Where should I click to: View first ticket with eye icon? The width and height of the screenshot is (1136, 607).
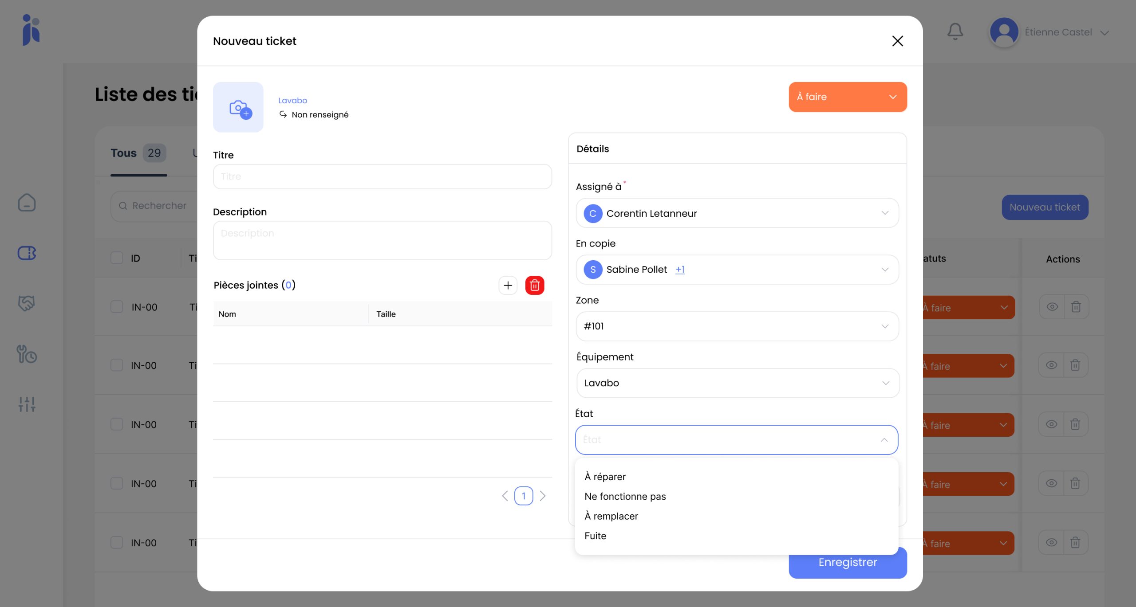(x=1052, y=307)
